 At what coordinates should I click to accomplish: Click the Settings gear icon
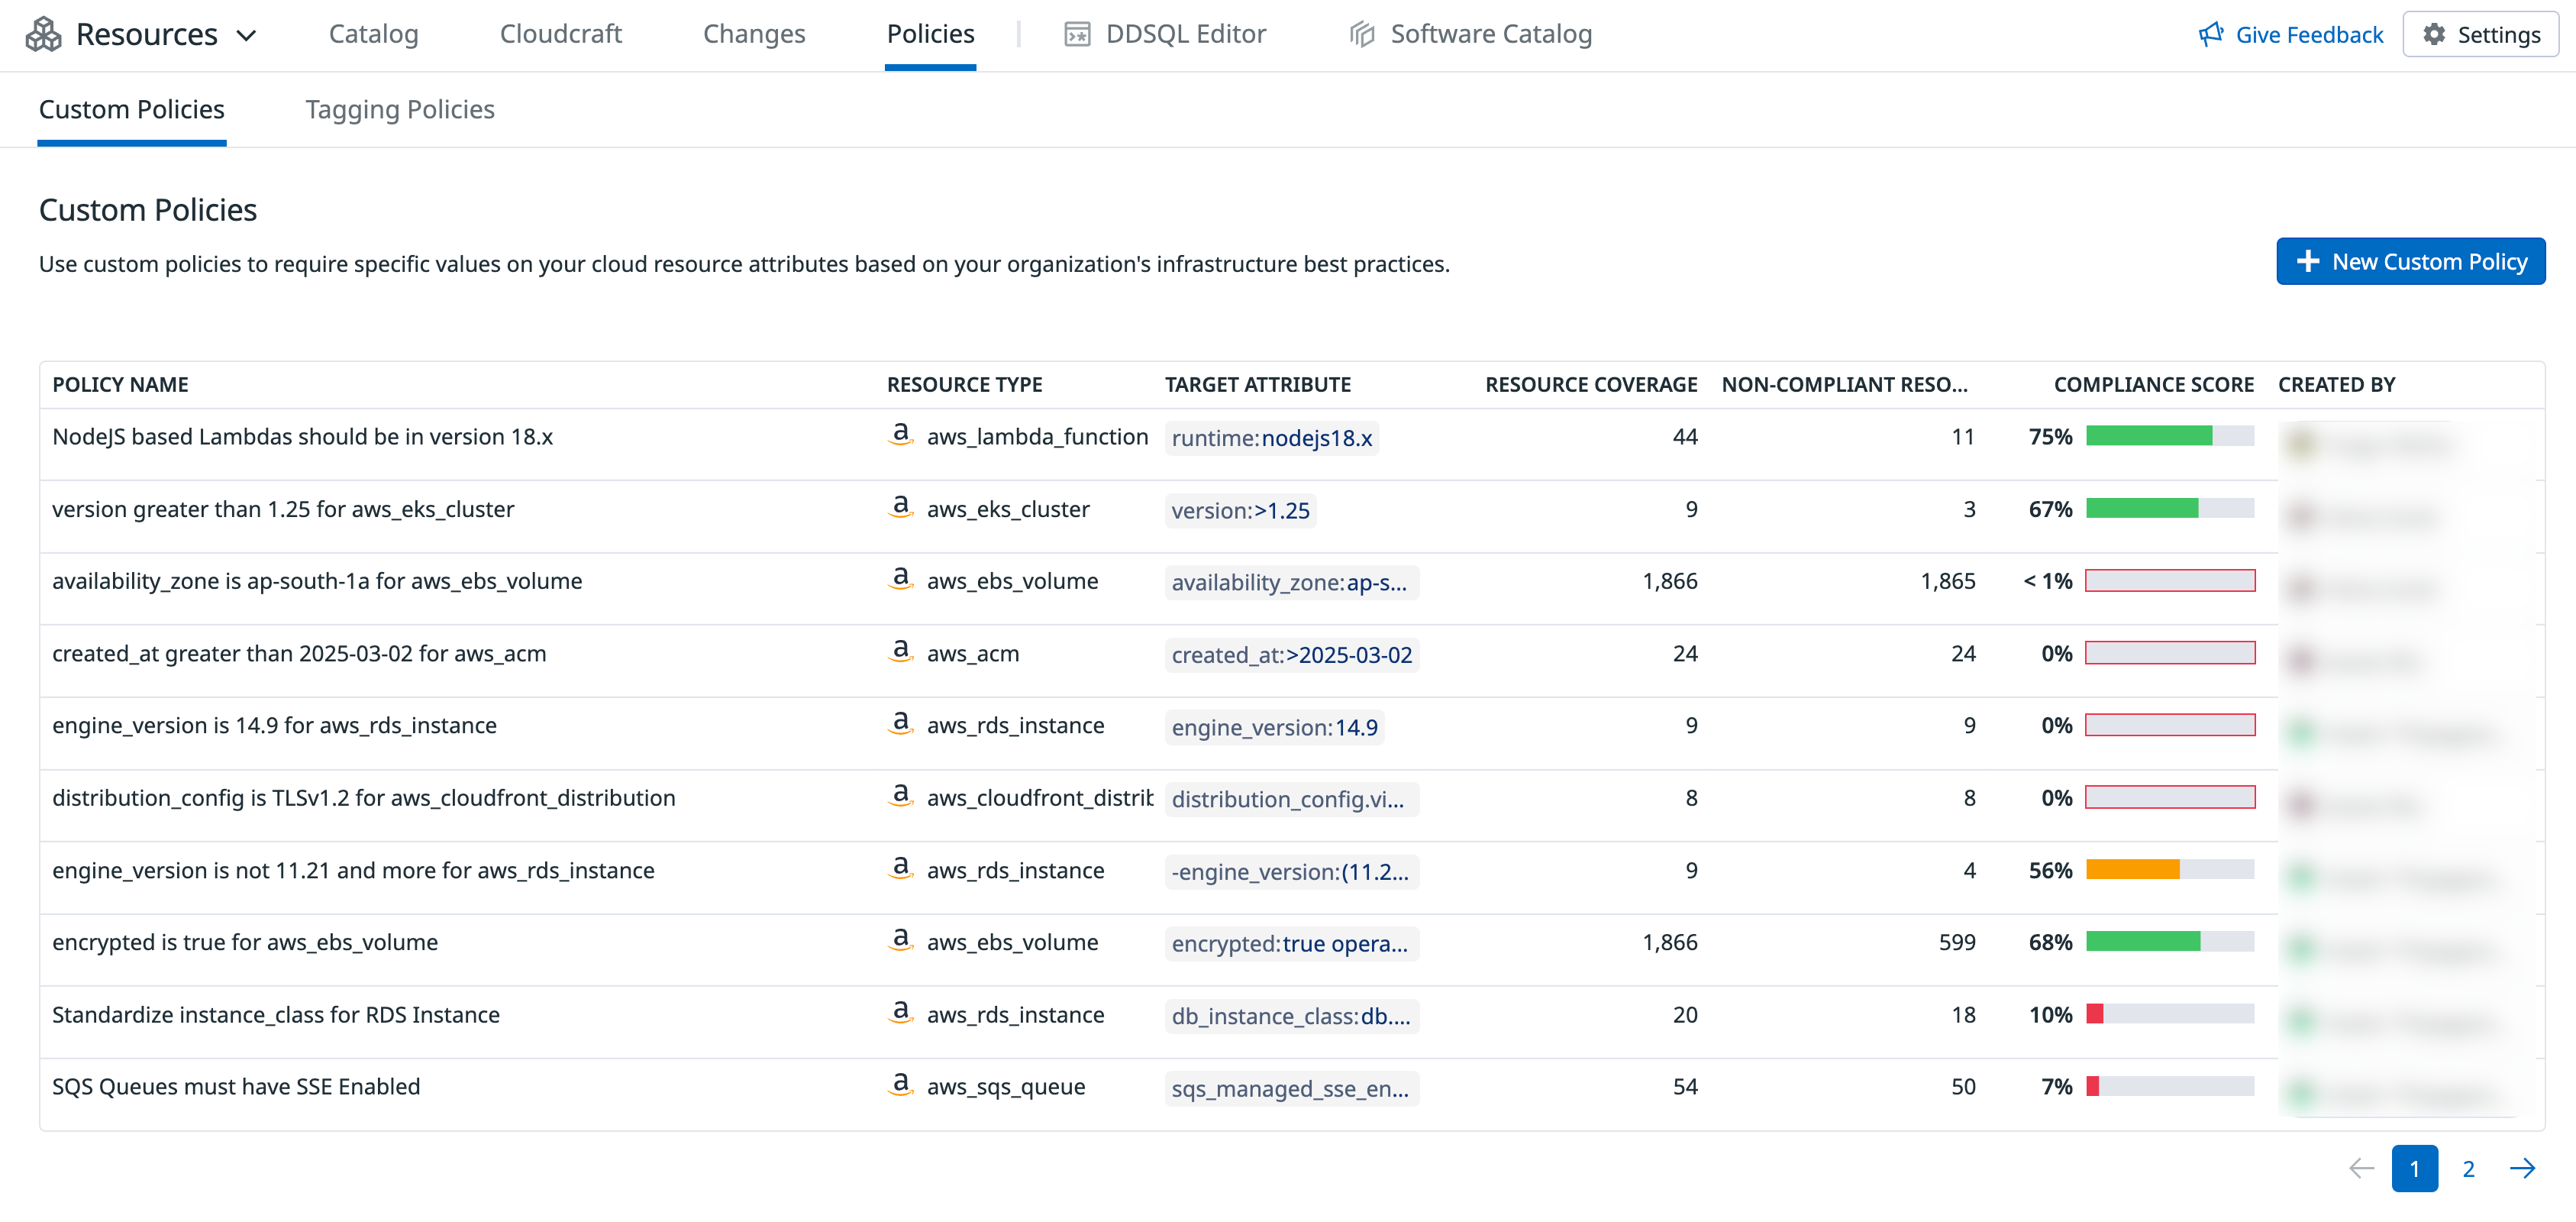coord(2433,34)
